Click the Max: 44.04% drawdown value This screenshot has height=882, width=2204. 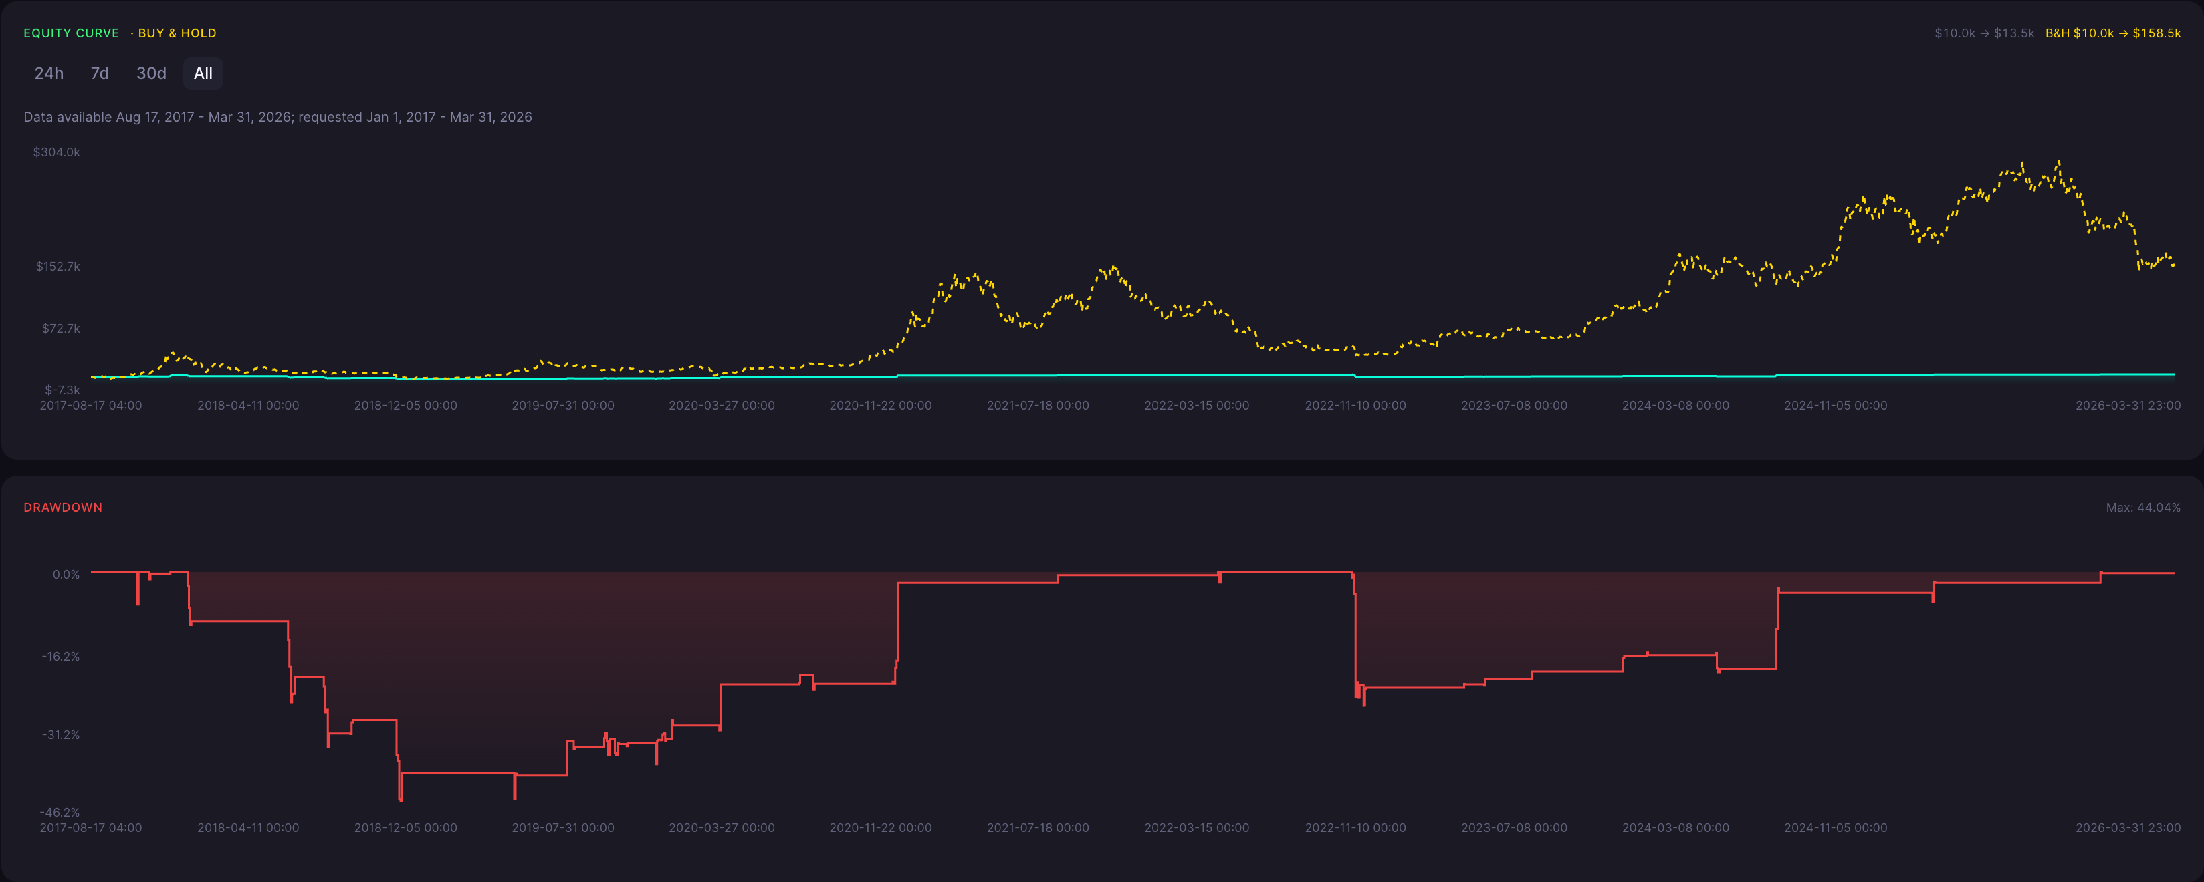[x=2142, y=508]
